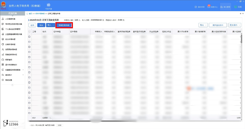Click 首页 in the breadcrumb
The height and width of the screenshot is (129, 245).
[30, 14]
